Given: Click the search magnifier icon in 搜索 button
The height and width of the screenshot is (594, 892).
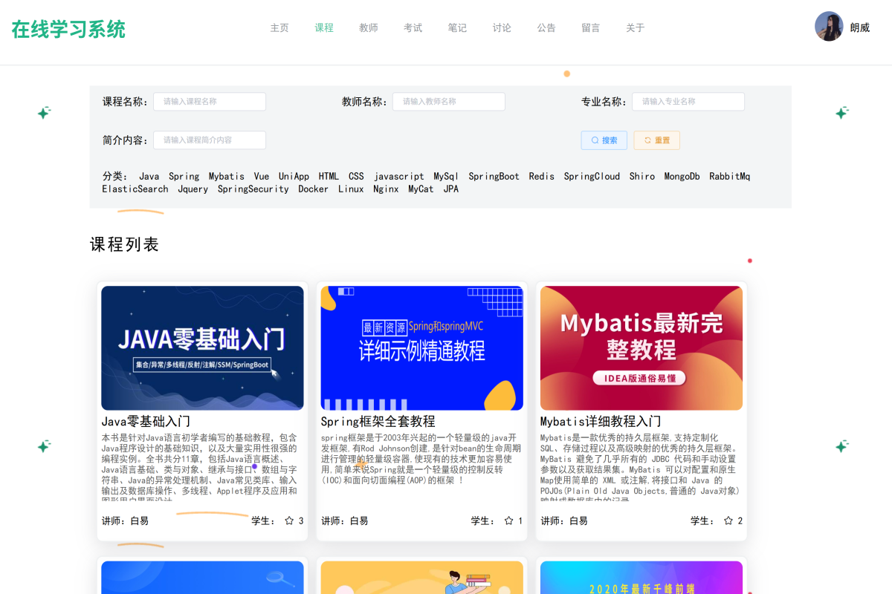Looking at the screenshot, I should click(595, 140).
